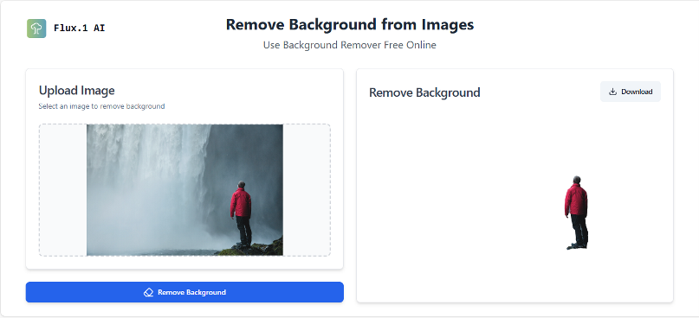
Task: Click the 'Upload Image' heading text
Action: [77, 90]
